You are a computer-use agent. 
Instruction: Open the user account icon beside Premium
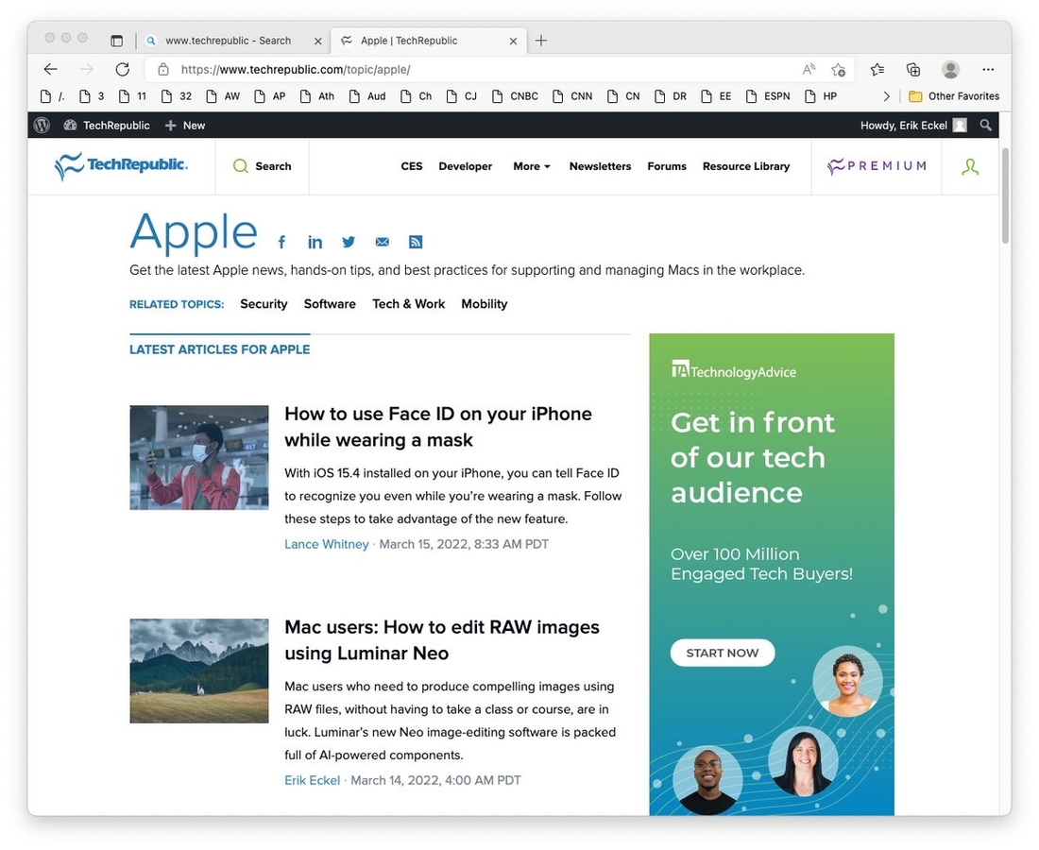point(970,165)
